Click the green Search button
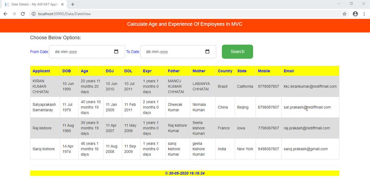This screenshot has width=370, height=180. coord(237,52)
